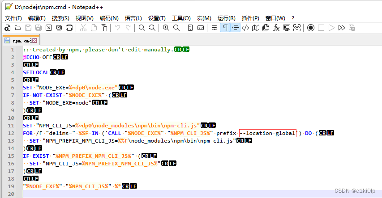This screenshot has height=198, width=382.
Task: Open the 文件(F) menu
Action: click(13, 18)
